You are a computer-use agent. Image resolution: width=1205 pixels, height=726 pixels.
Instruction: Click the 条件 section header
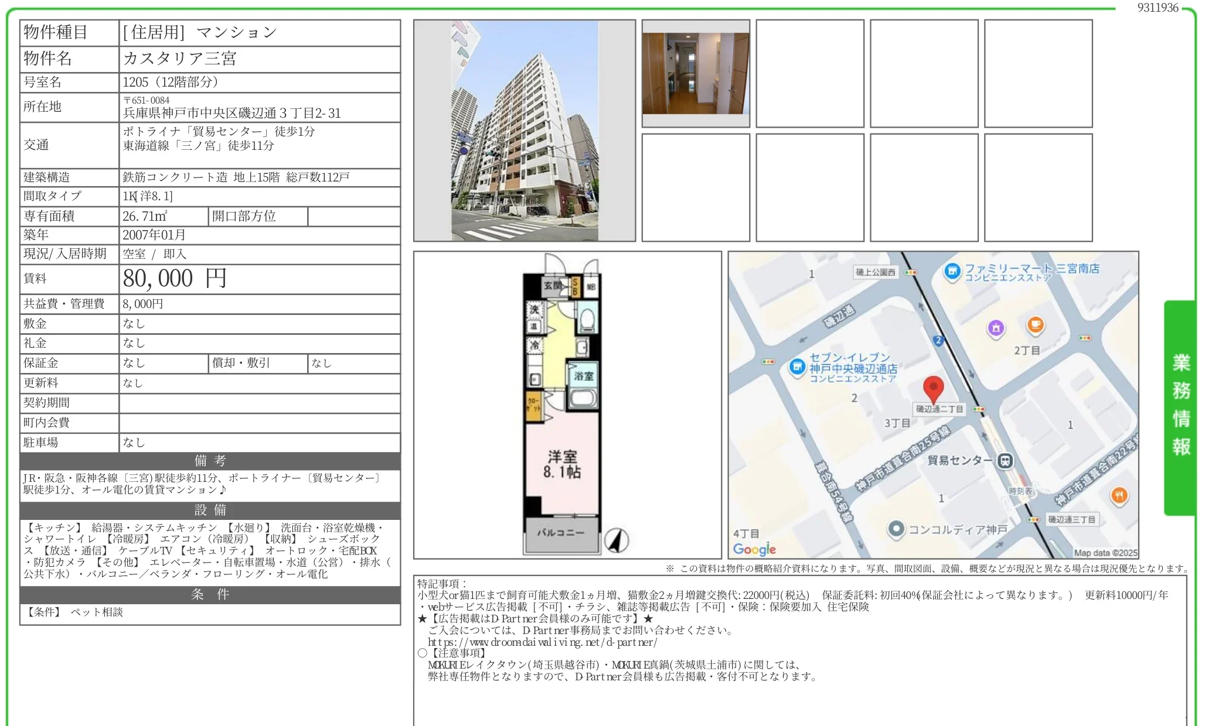(x=210, y=595)
